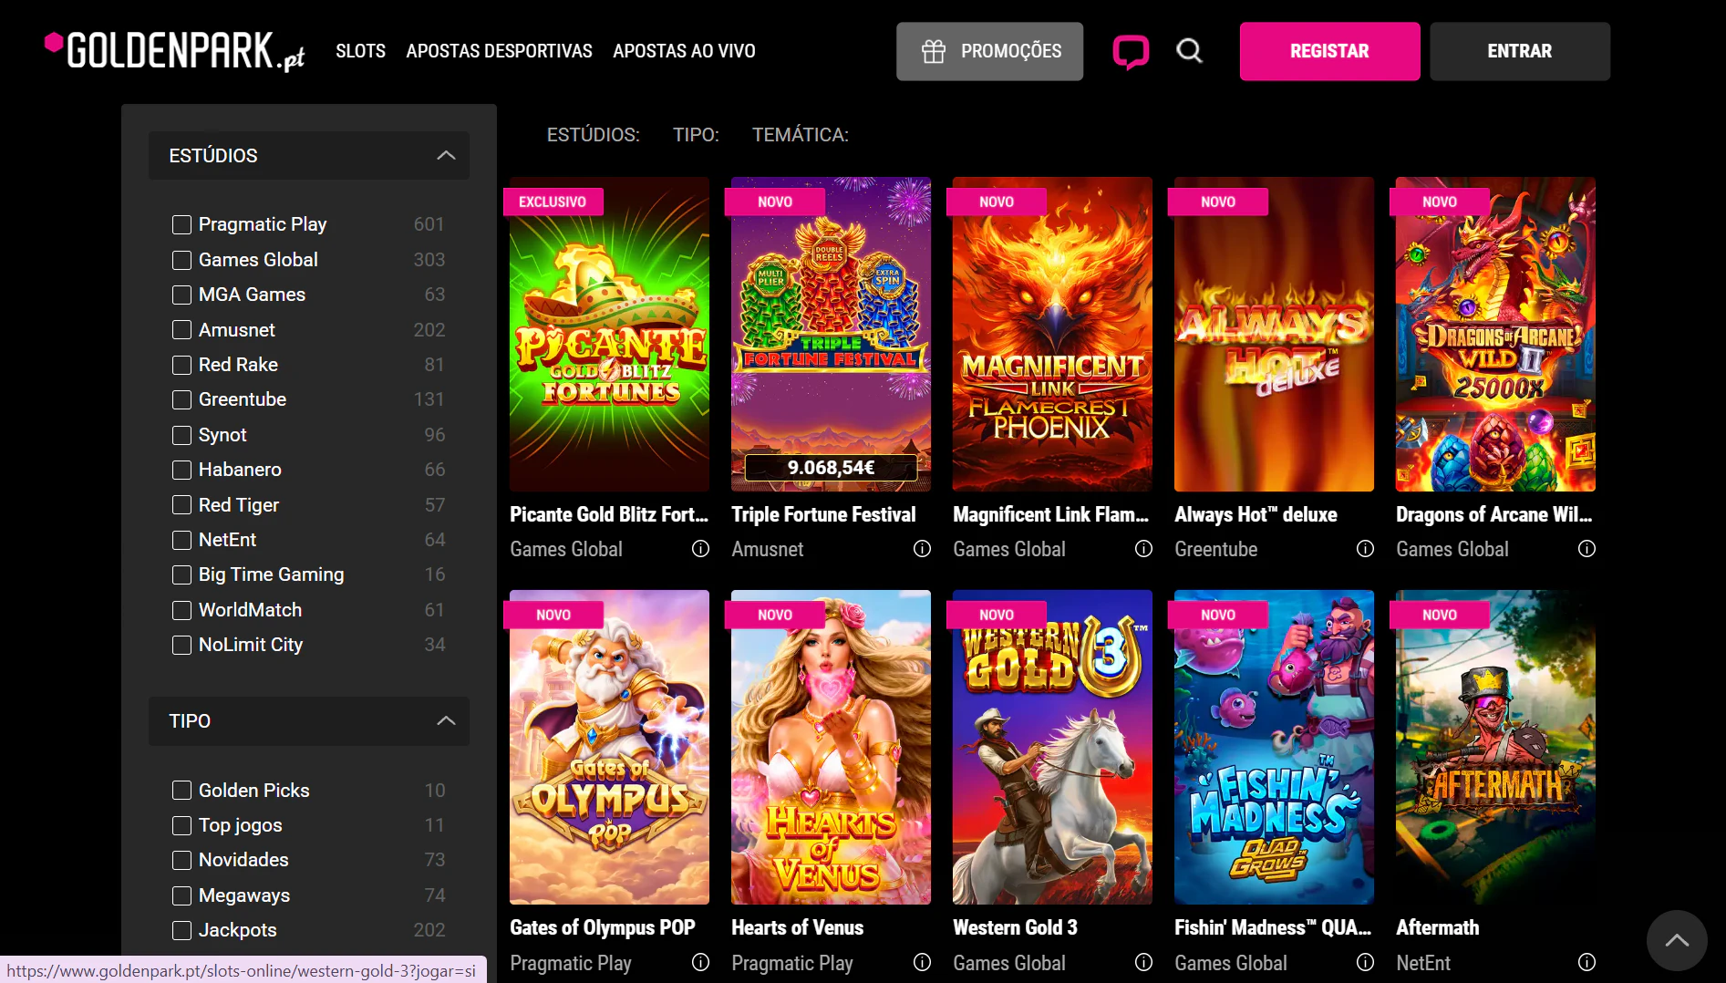Open the Western Gold 3 thumbnail
The width and height of the screenshot is (1726, 983).
pos(1052,747)
